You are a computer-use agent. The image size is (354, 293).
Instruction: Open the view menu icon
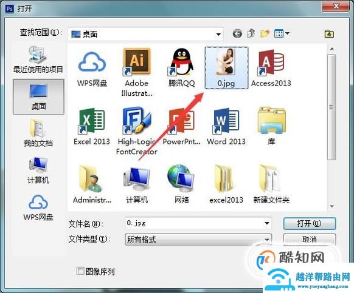pyautogui.click(x=282, y=33)
